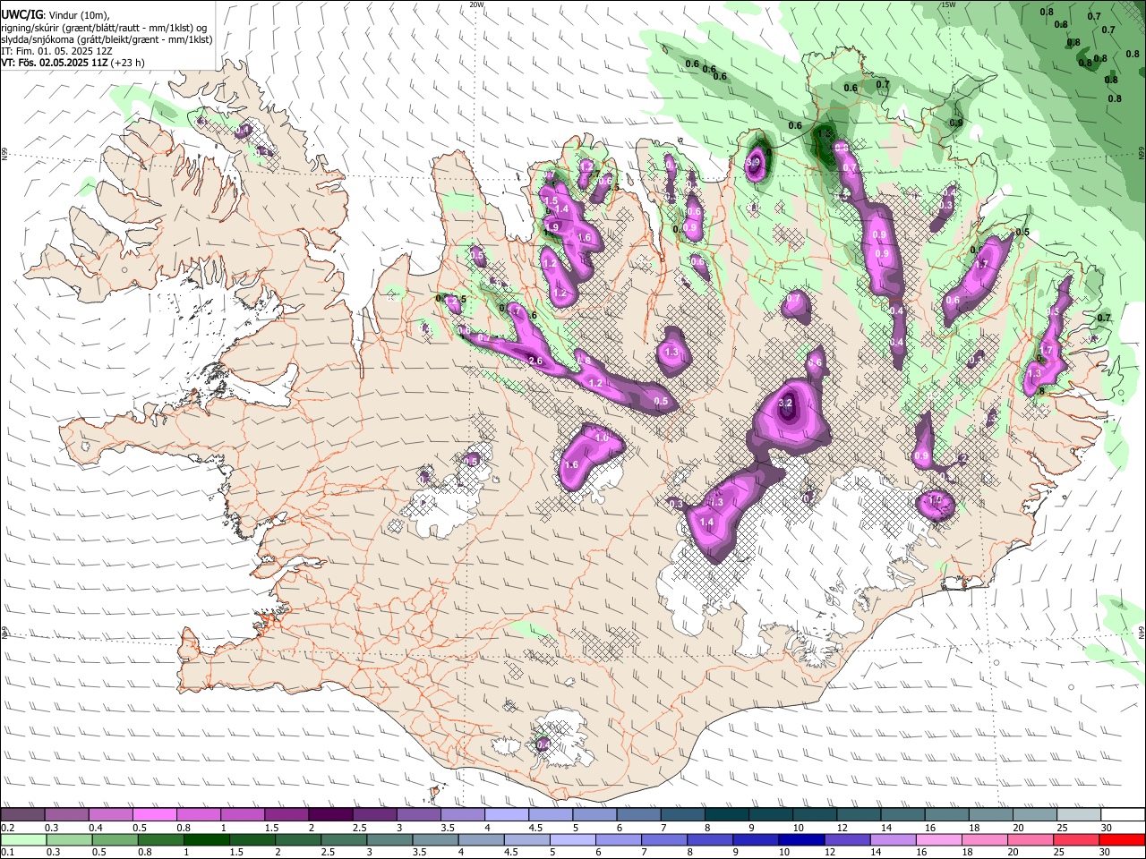This screenshot has height=859, width=1146.
Task: Click the 0.4 value on the southern glacier
Action: tap(543, 744)
